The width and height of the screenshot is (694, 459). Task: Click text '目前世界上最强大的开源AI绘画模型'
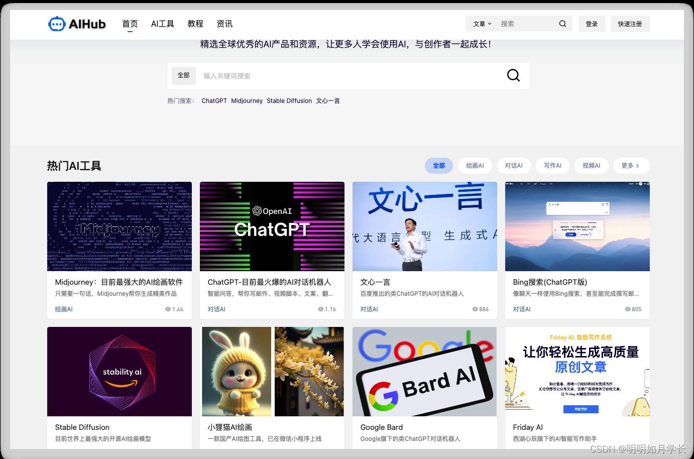click(x=103, y=439)
